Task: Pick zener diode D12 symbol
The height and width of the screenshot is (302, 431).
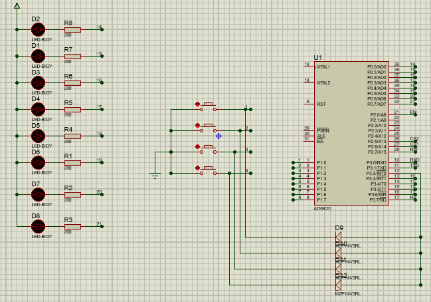Action: [339, 285]
